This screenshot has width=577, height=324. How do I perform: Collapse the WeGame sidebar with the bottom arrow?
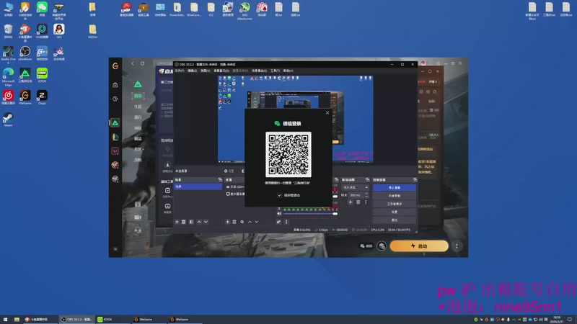pos(115,249)
